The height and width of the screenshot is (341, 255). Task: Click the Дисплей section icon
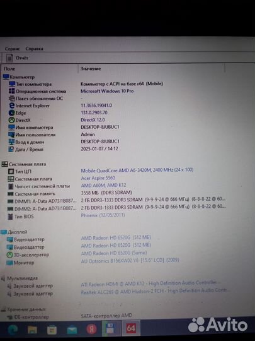click(x=4, y=232)
